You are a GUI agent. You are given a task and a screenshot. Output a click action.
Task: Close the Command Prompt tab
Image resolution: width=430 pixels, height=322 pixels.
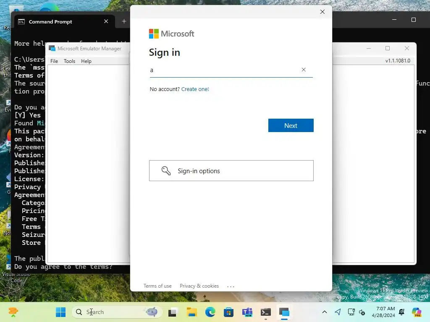[x=106, y=21]
